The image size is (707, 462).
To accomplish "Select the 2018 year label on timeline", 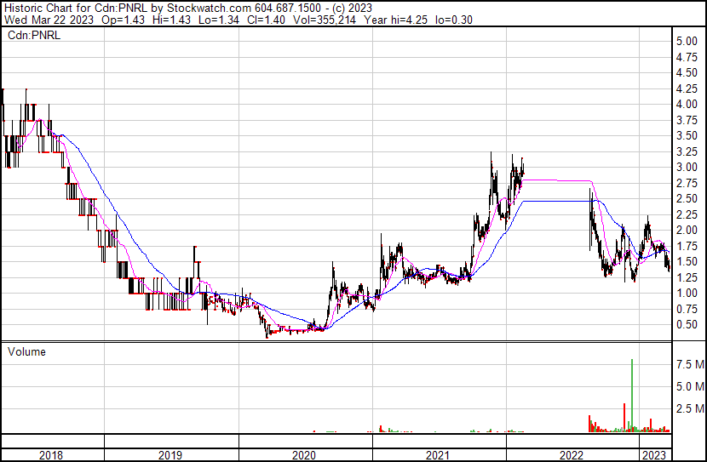I will coord(51,455).
